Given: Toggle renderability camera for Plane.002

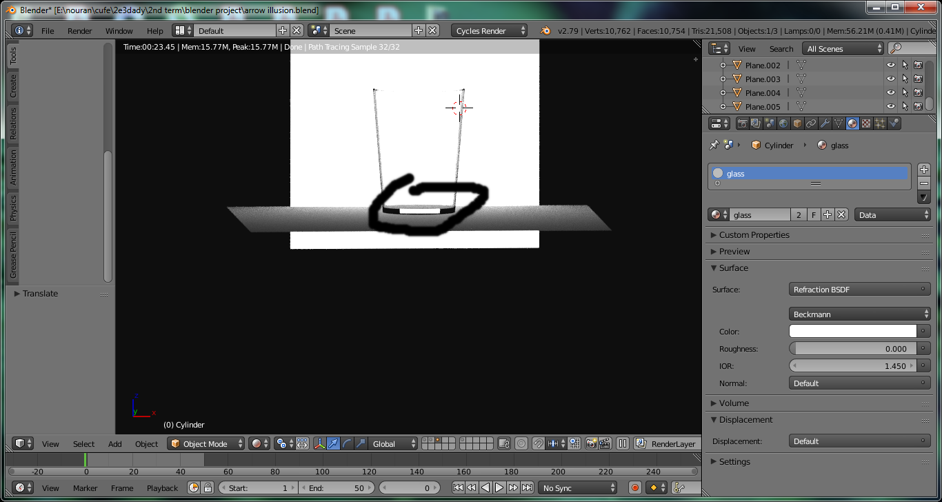Looking at the screenshot, I should click(x=918, y=65).
